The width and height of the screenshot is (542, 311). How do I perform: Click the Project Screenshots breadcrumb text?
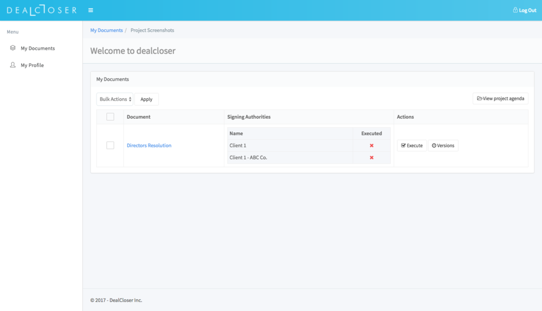tap(152, 30)
